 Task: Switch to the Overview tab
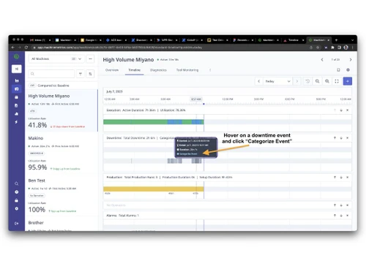click(x=112, y=70)
